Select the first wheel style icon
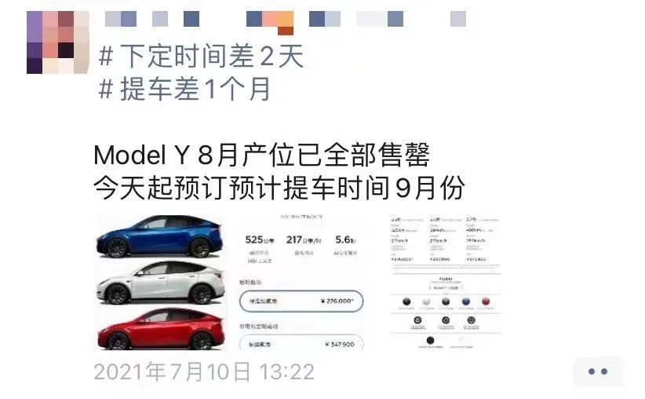Viewport: 645px width, 399px height. pos(417,320)
